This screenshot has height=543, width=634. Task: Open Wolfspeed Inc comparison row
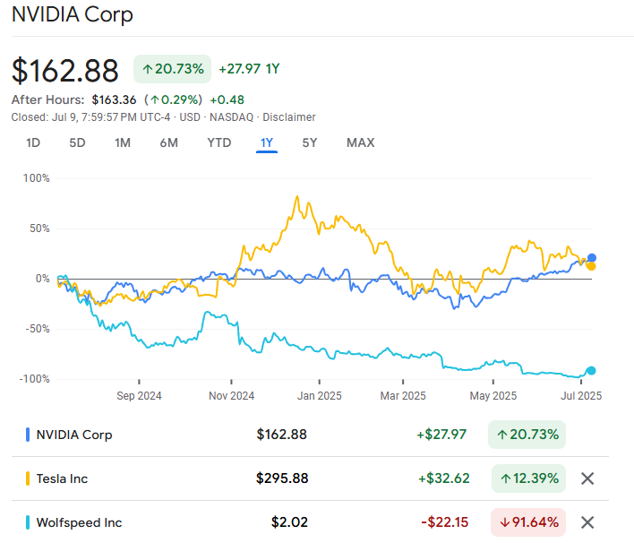(310, 522)
